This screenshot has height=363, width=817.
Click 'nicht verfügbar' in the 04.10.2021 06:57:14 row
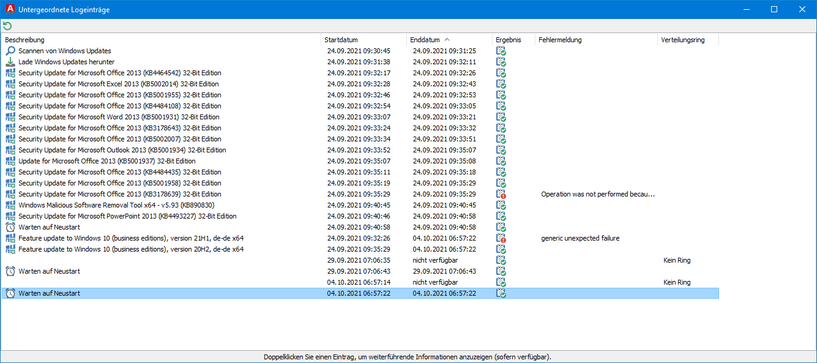(435, 282)
